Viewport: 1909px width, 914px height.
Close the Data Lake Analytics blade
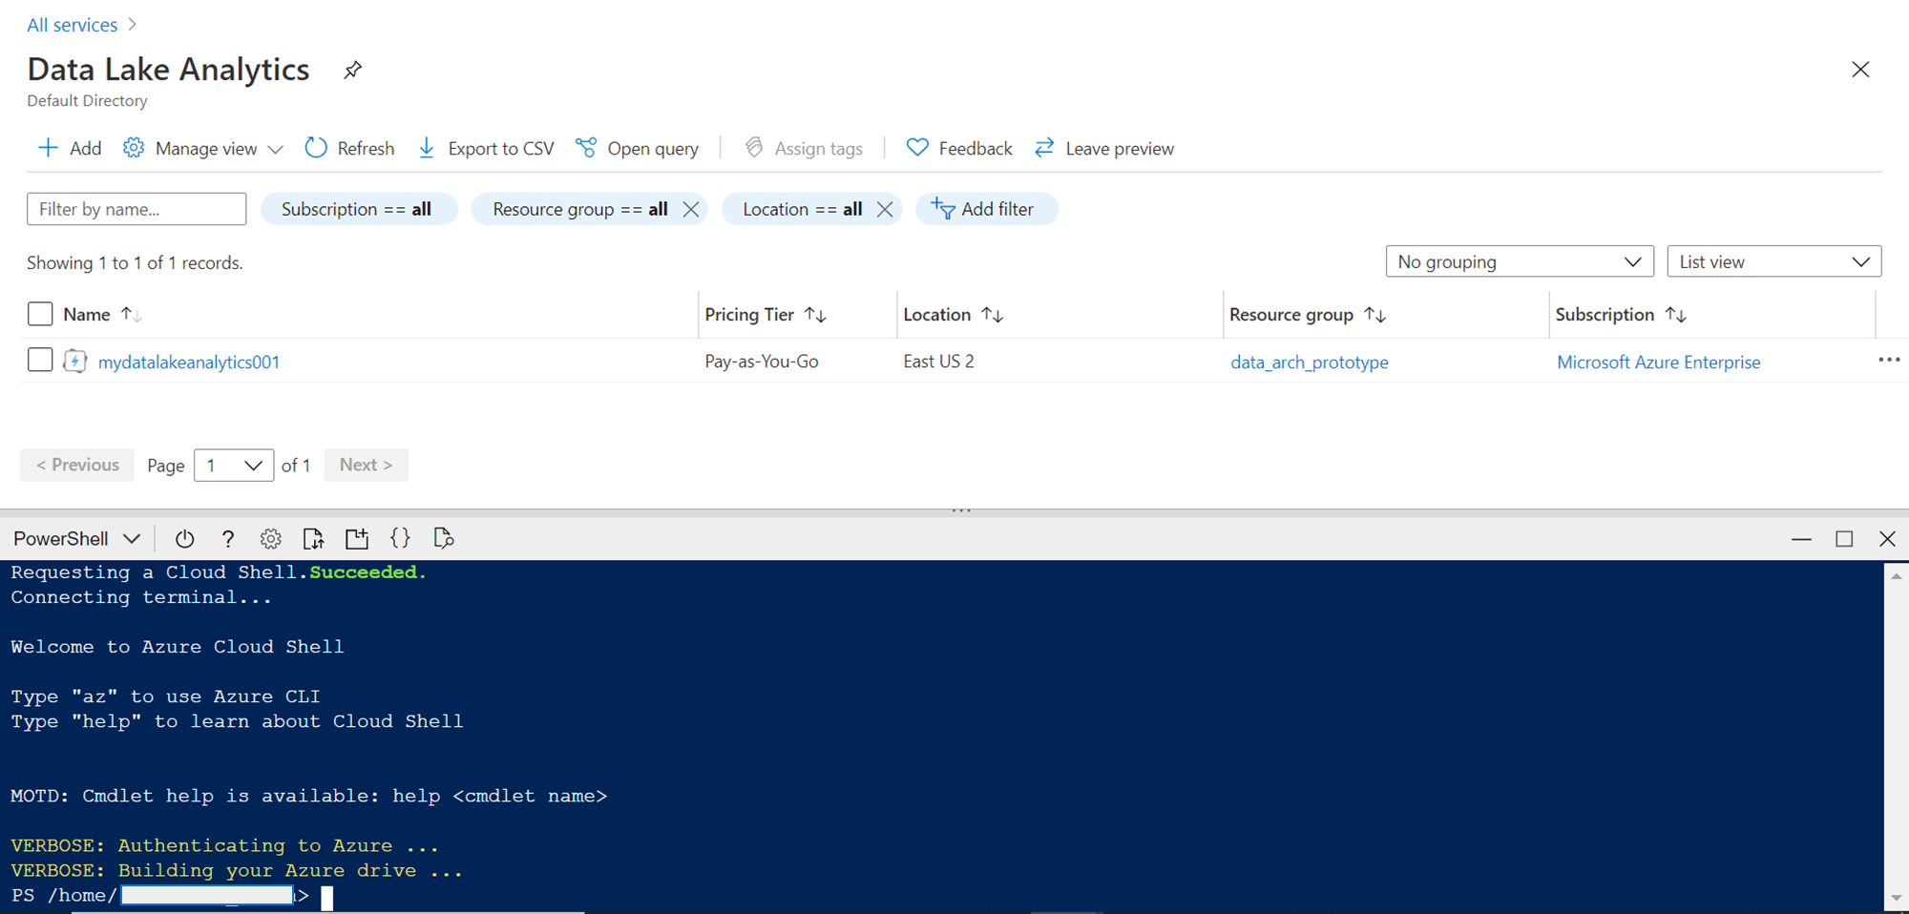(1860, 70)
